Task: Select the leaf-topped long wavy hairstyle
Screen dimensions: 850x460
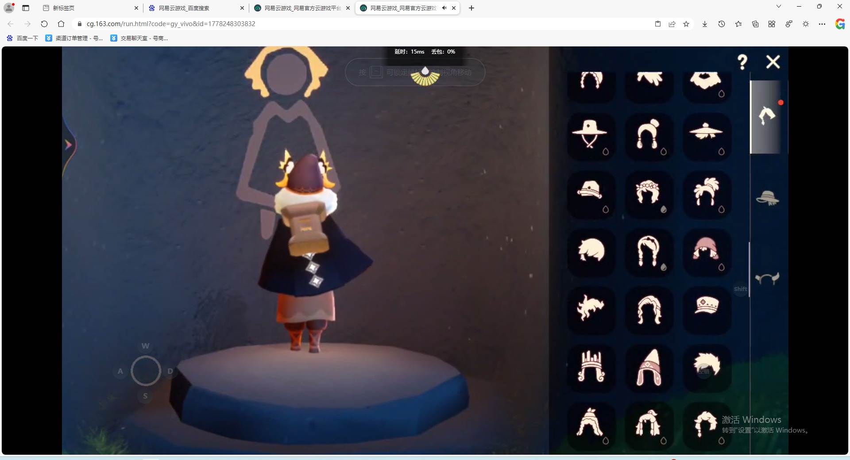Action: [x=591, y=426]
